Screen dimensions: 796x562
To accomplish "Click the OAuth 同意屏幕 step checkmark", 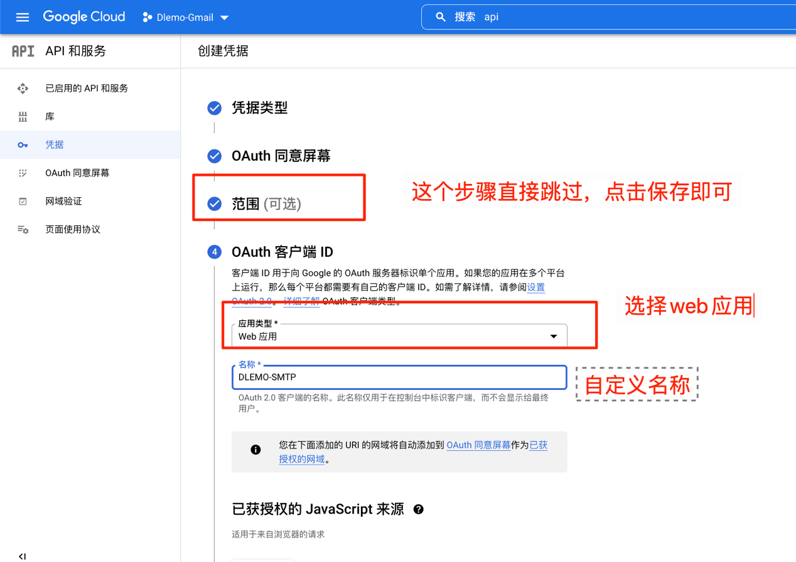I will pos(215,156).
